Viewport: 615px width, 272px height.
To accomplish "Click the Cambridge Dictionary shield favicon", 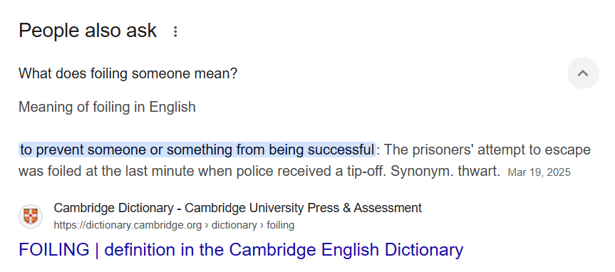I will pos(31,216).
